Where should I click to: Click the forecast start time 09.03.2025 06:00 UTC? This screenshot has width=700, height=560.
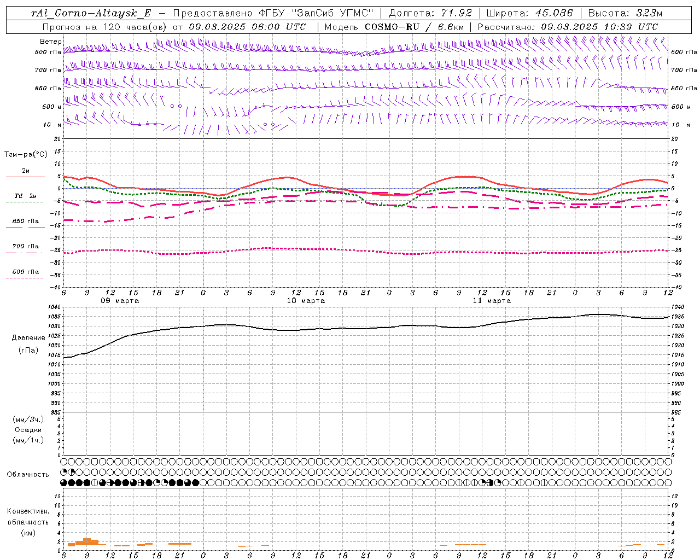click(x=248, y=27)
